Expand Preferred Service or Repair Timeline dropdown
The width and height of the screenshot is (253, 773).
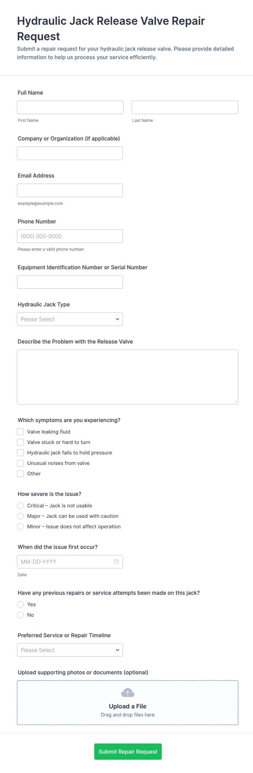tap(70, 650)
